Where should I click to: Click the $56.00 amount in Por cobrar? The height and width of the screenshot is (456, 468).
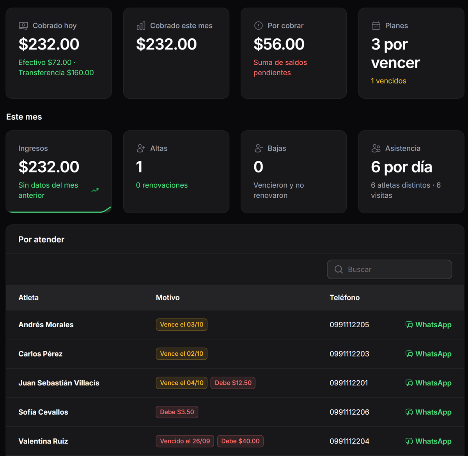coord(279,44)
